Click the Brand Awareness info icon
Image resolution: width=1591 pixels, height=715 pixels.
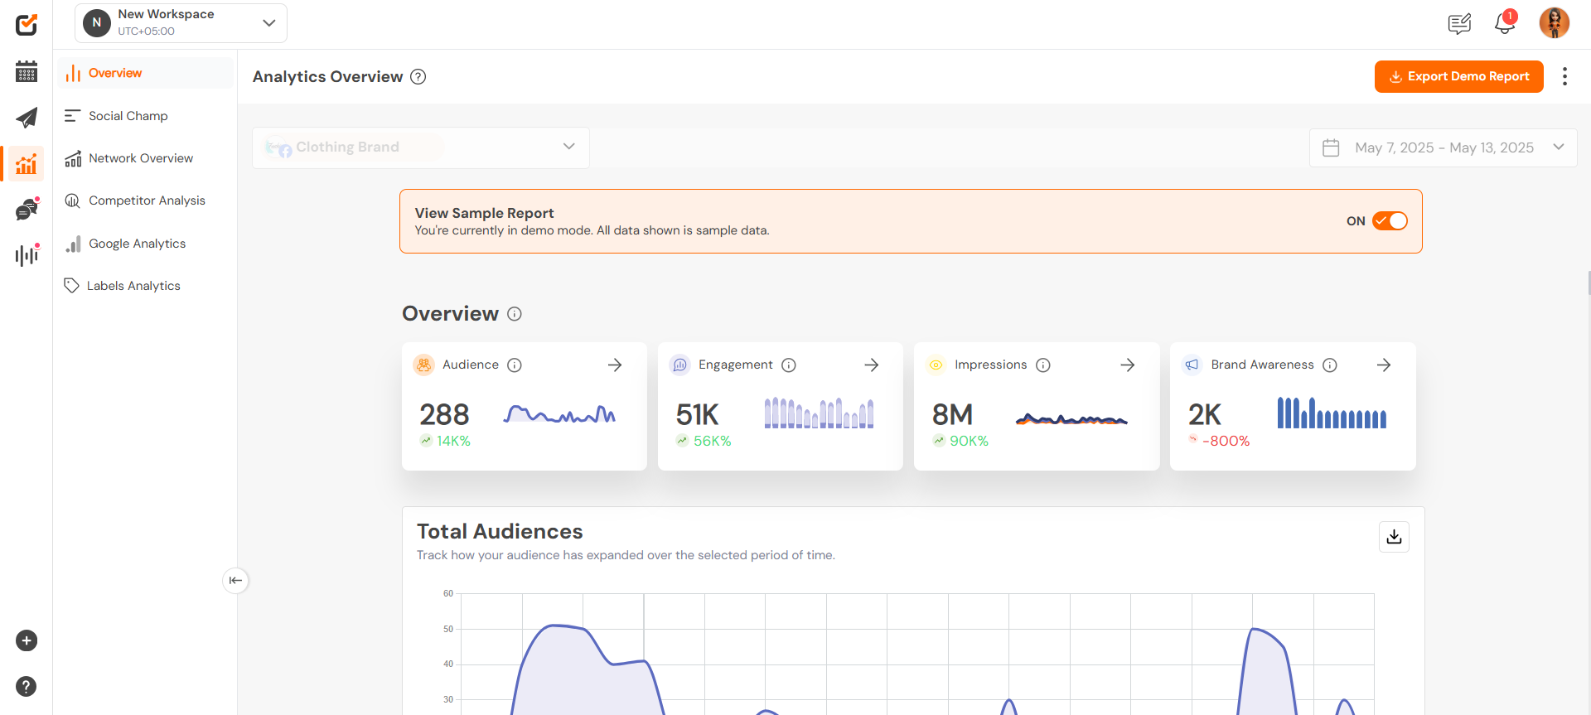[x=1330, y=365]
